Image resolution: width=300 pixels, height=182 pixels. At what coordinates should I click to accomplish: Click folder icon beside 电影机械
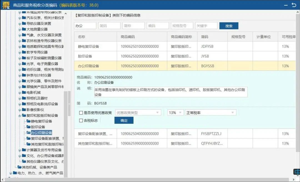[24, 93]
